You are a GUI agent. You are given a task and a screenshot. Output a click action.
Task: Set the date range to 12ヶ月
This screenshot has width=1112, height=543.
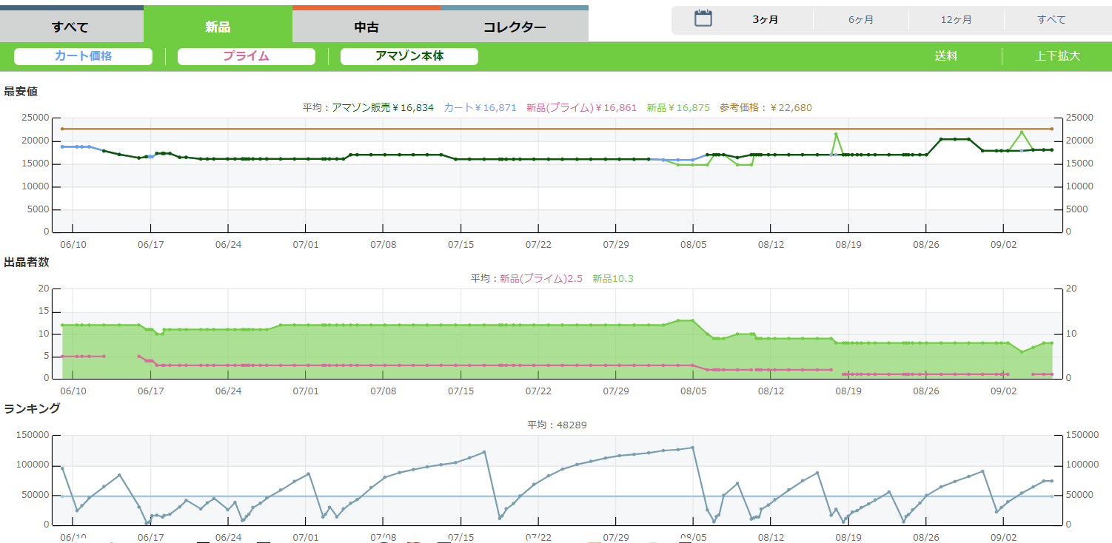click(x=956, y=20)
